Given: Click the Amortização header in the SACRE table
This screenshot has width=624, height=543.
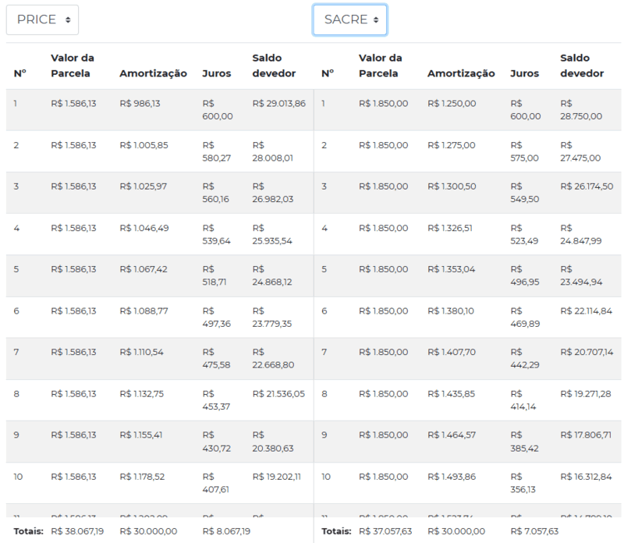Looking at the screenshot, I should [461, 73].
